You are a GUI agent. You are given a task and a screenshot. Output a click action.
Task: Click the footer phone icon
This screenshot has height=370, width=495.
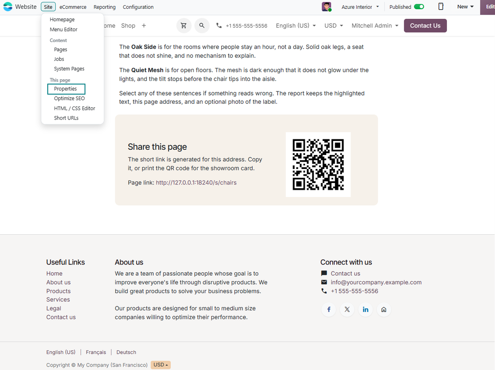[324, 291]
